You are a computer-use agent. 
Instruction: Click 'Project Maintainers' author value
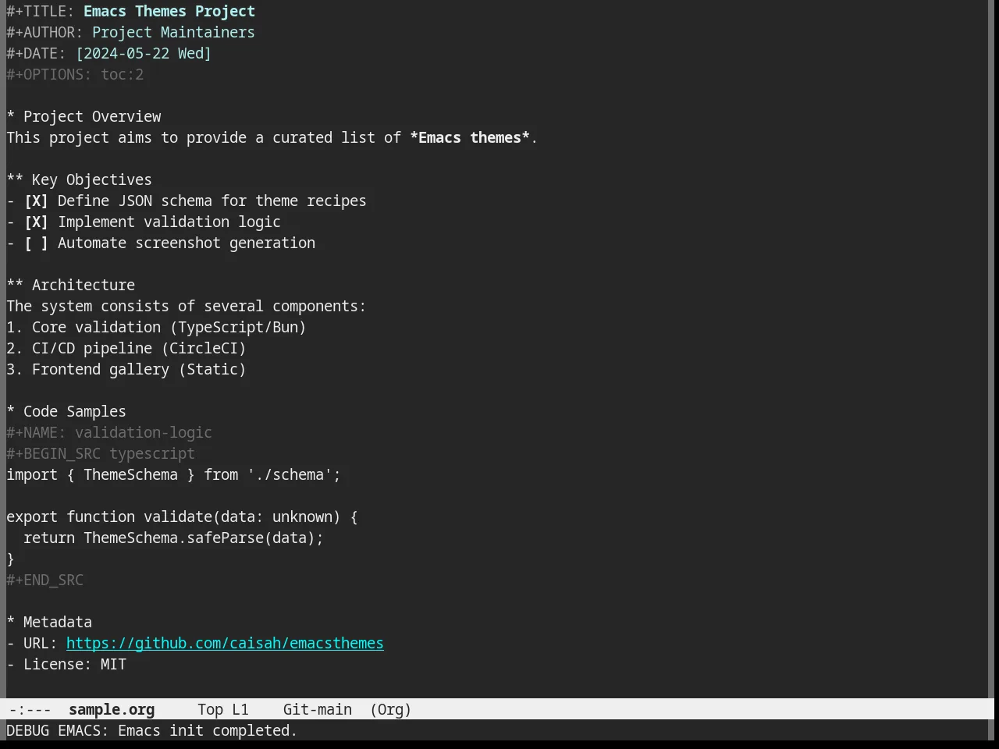point(173,33)
